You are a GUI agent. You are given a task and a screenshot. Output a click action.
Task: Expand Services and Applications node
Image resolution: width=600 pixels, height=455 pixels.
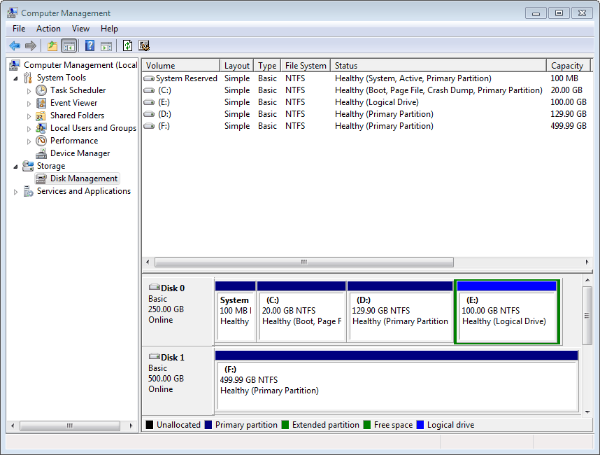pos(15,190)
